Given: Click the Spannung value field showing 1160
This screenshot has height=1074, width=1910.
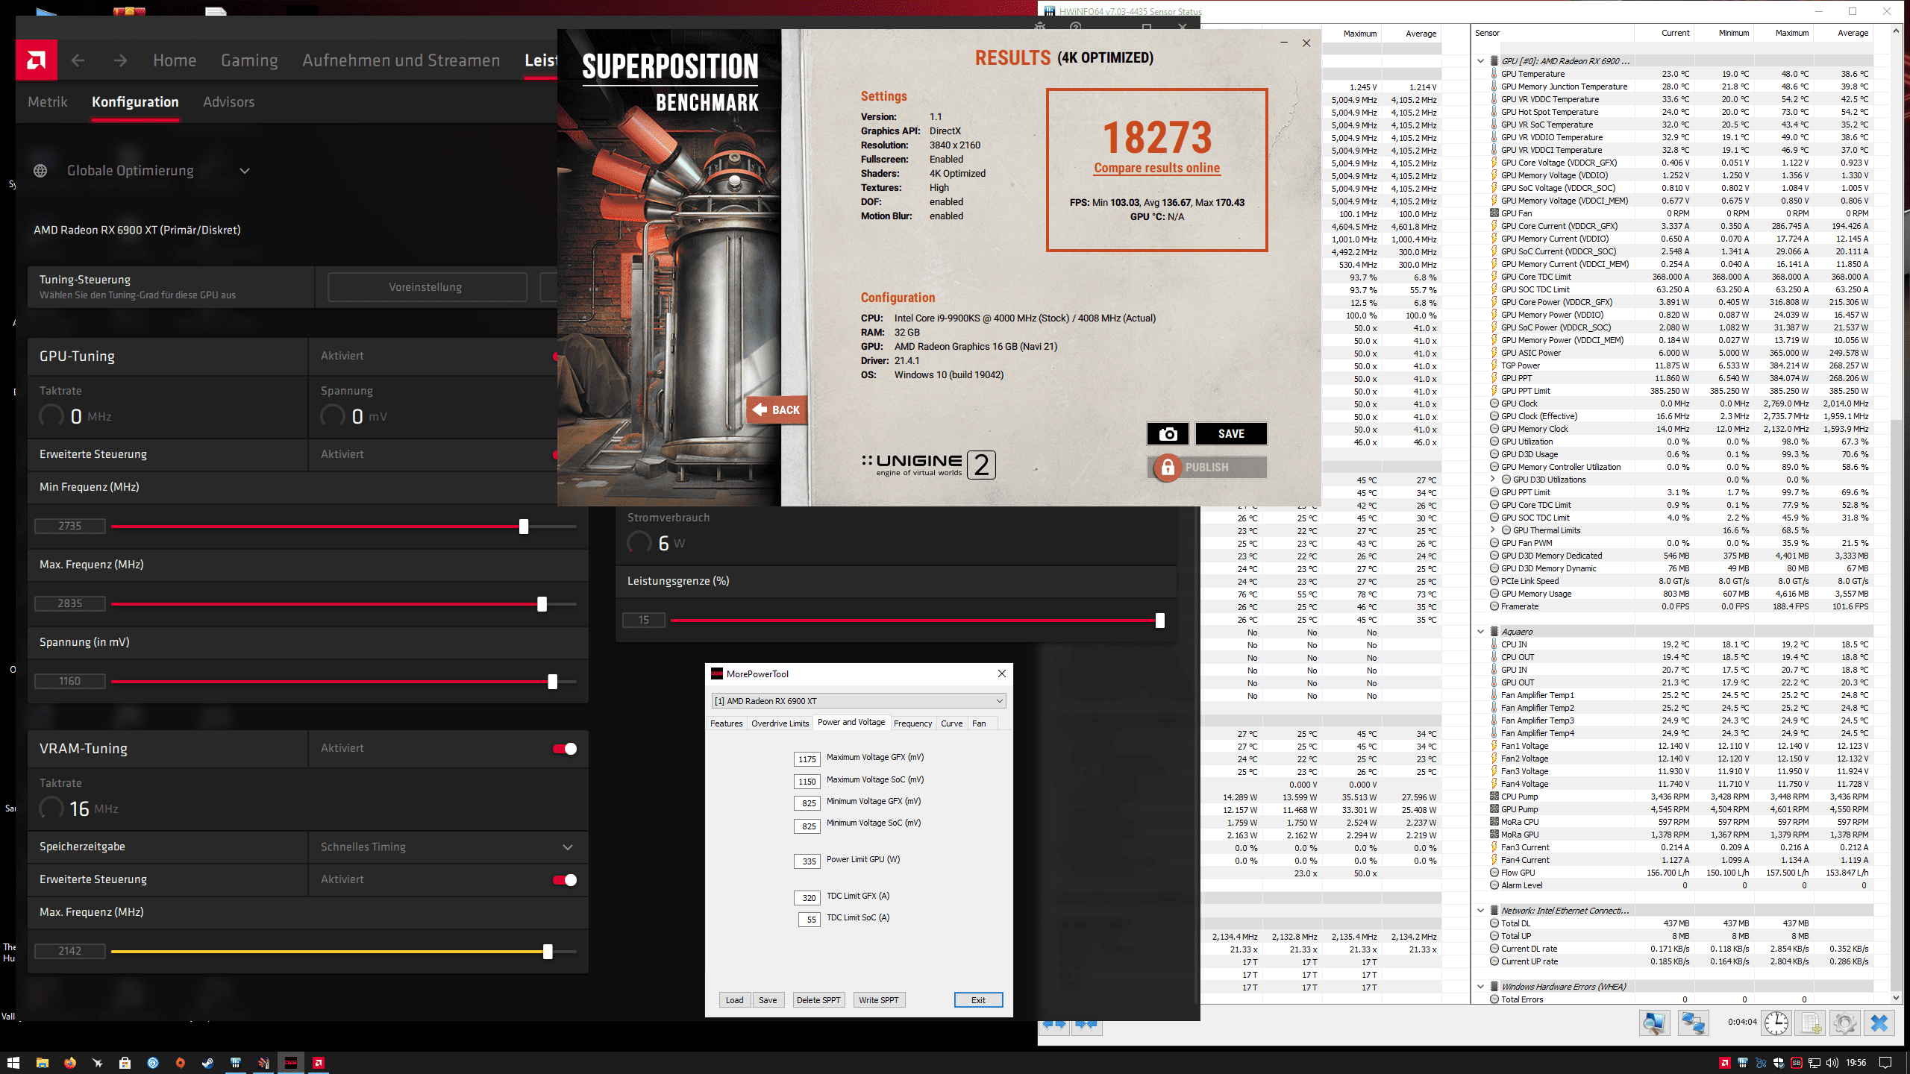Looking at the screenshot, I should (70, 681).
